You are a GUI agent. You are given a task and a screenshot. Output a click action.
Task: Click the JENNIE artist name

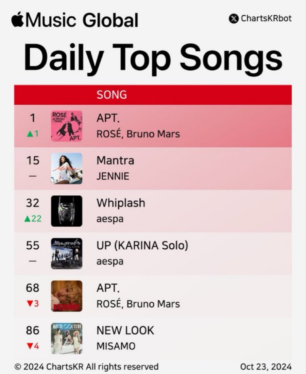pyautogui.click(x=113, y=176)
